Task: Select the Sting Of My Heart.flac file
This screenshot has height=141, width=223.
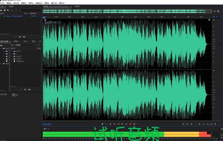Action: 14,16
